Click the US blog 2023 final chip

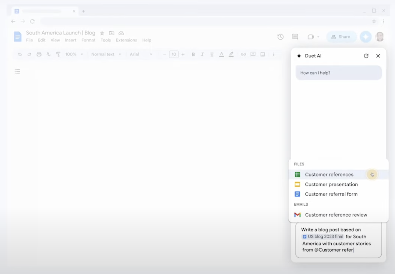pos(323,236)
